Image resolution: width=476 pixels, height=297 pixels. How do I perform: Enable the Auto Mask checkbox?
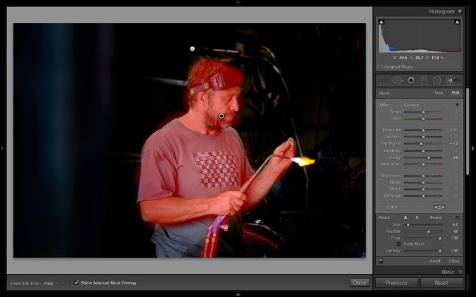(x=399, y=244)
